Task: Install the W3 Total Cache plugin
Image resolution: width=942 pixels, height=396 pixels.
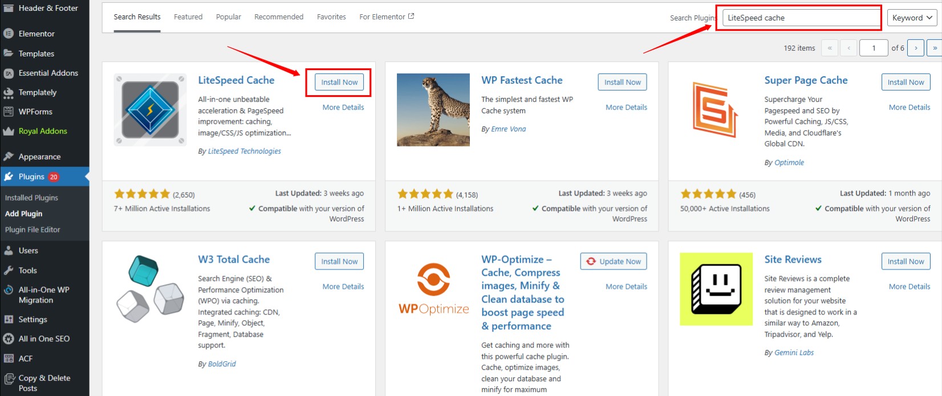Action: click(x=339, y=262)
